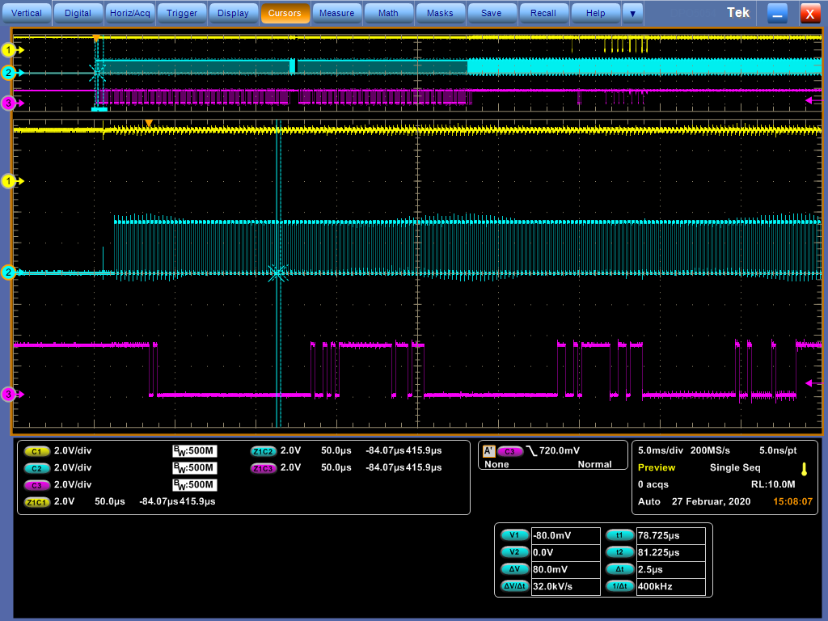Toggle the 1/Δt frequency readout
Screen dimensions: 828x621
pyautogui.click(x=619, y=586)
